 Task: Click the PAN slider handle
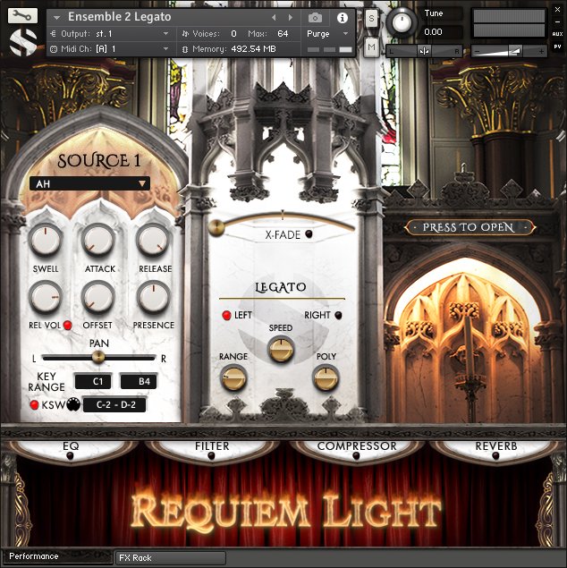98,357
